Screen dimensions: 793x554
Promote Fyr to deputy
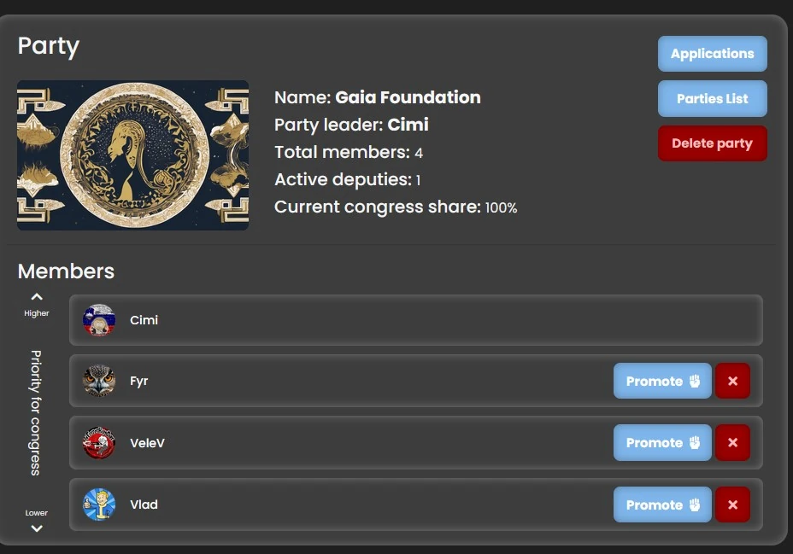(662, 381)
